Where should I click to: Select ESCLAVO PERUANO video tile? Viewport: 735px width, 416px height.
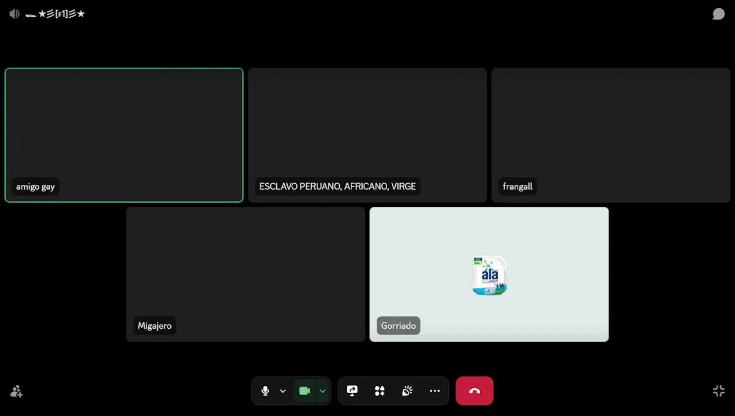pyautogui.click(x=367, y=135)
